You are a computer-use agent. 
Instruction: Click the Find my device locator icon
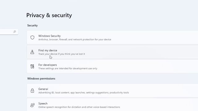click(x=32, y=52)
